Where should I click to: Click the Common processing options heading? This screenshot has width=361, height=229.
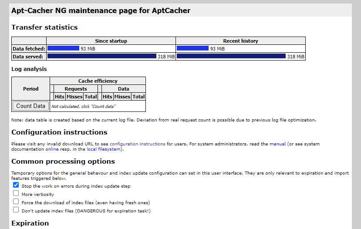63,162
